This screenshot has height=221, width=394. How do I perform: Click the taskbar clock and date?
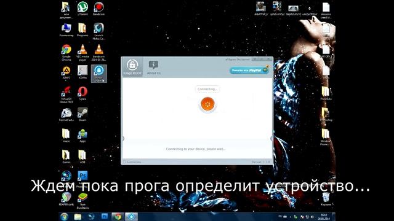point(324,217)
